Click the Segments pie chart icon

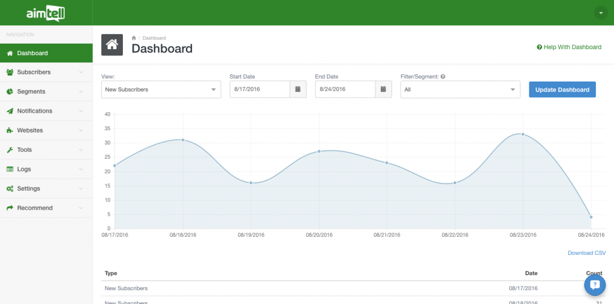pyautogui.click(x=10, y=92)
